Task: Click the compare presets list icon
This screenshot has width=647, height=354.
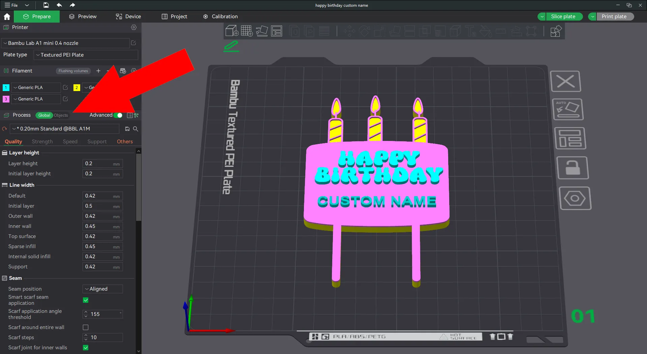Action: coord(130,115)
